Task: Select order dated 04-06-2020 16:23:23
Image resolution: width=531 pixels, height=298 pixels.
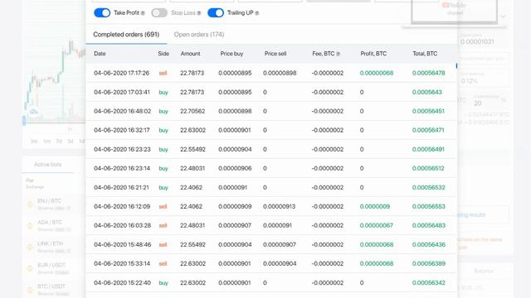Action: tap(271, 149)
